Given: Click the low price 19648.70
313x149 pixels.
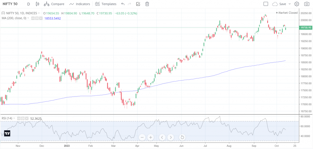Looking at the screenshot, I should [88, 13].
